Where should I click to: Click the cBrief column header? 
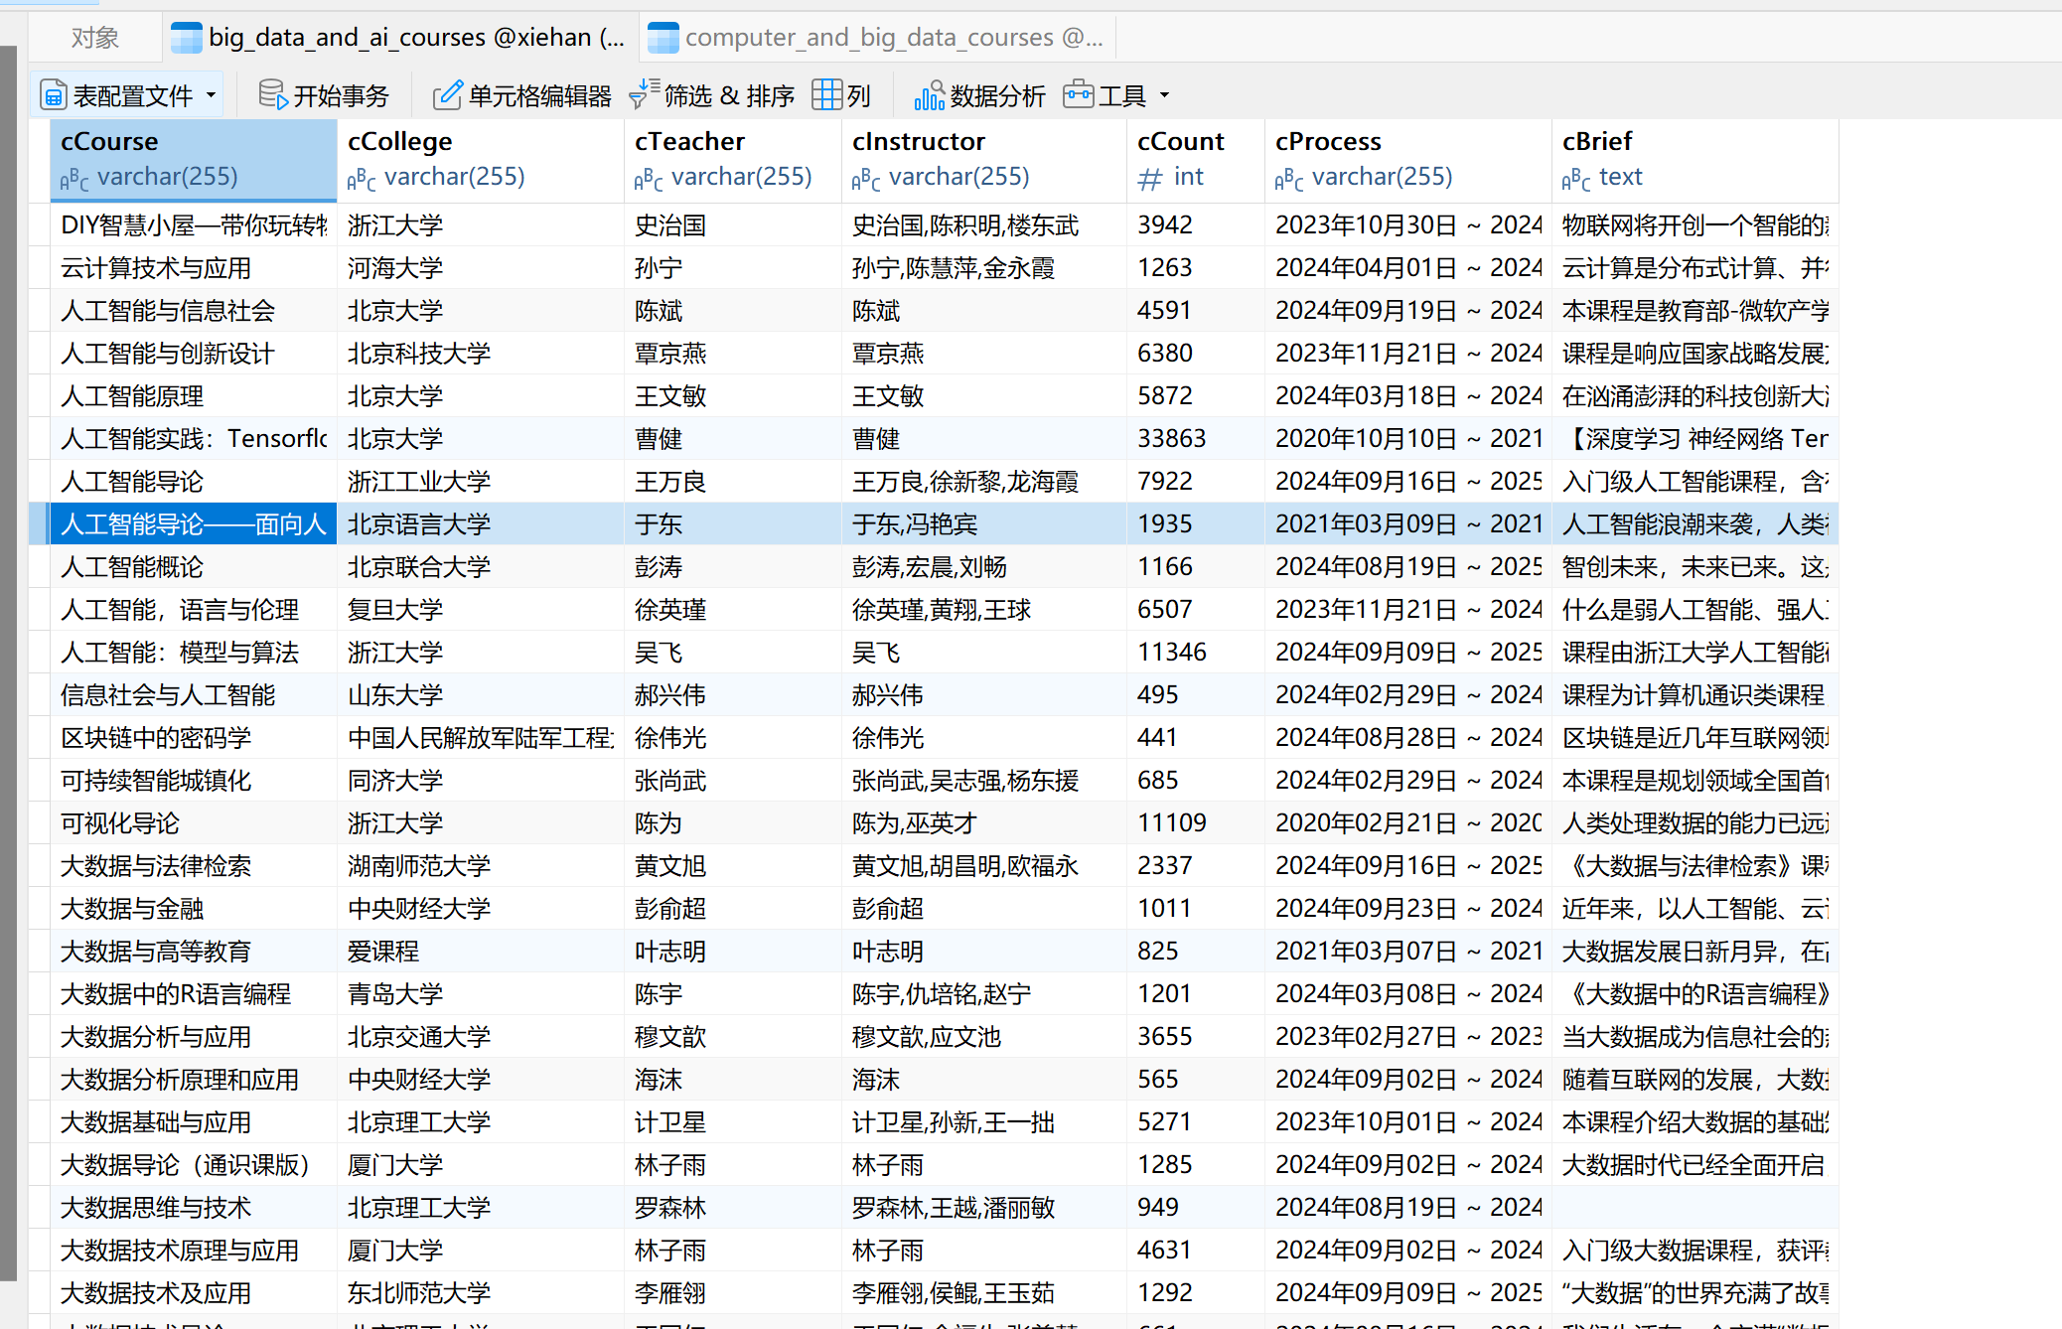1695,159
